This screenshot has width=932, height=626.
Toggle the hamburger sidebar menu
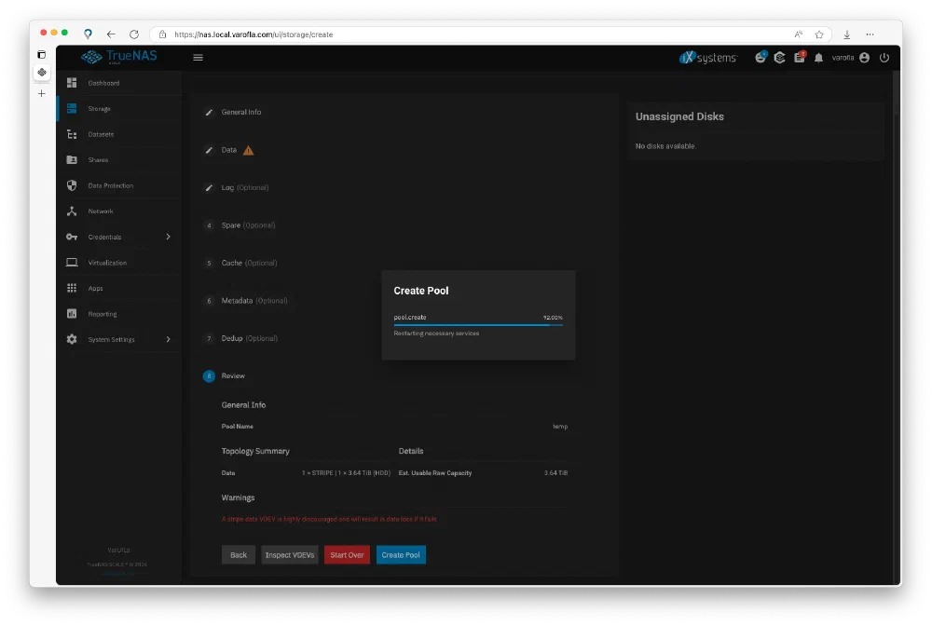(198, 58)
